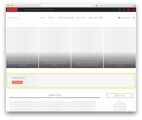Open the latest post featured image
The image size is (142, 120).
point(53,106)
